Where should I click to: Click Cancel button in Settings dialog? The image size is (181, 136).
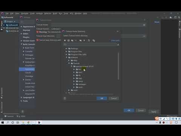pos(141,110)
